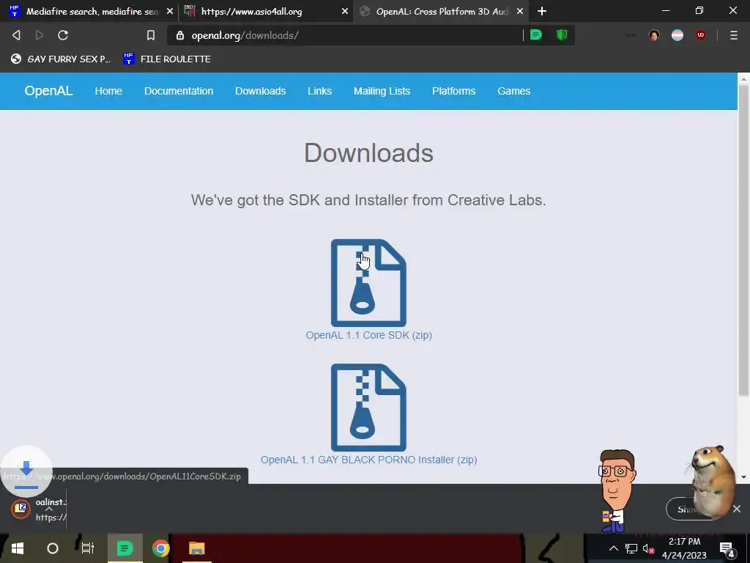Open Games in the OpenAL navbar
The image size is (750, 563).
513,91
